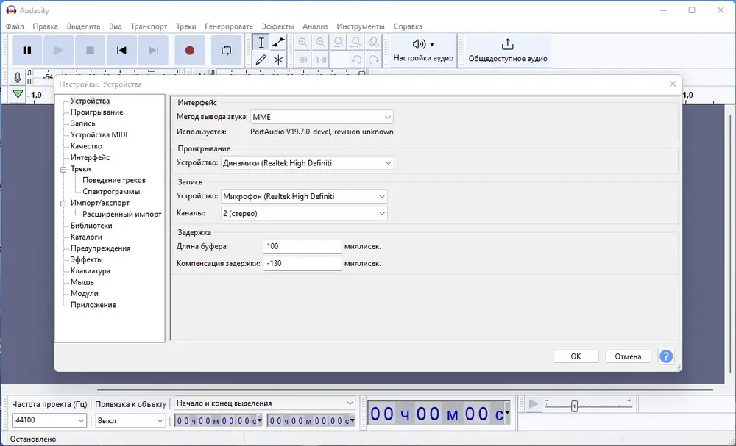
Task: Click the Zoom In magnifier icon
Action: tap(302, 43)
